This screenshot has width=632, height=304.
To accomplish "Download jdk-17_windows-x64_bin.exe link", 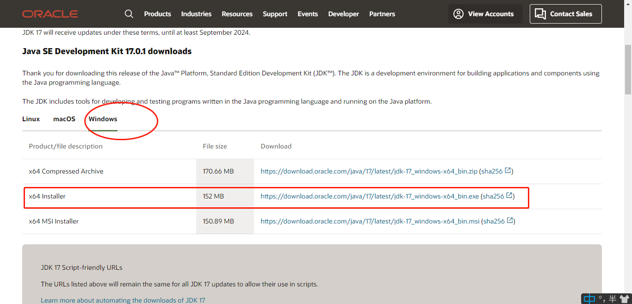I will (x=370, y=196).
